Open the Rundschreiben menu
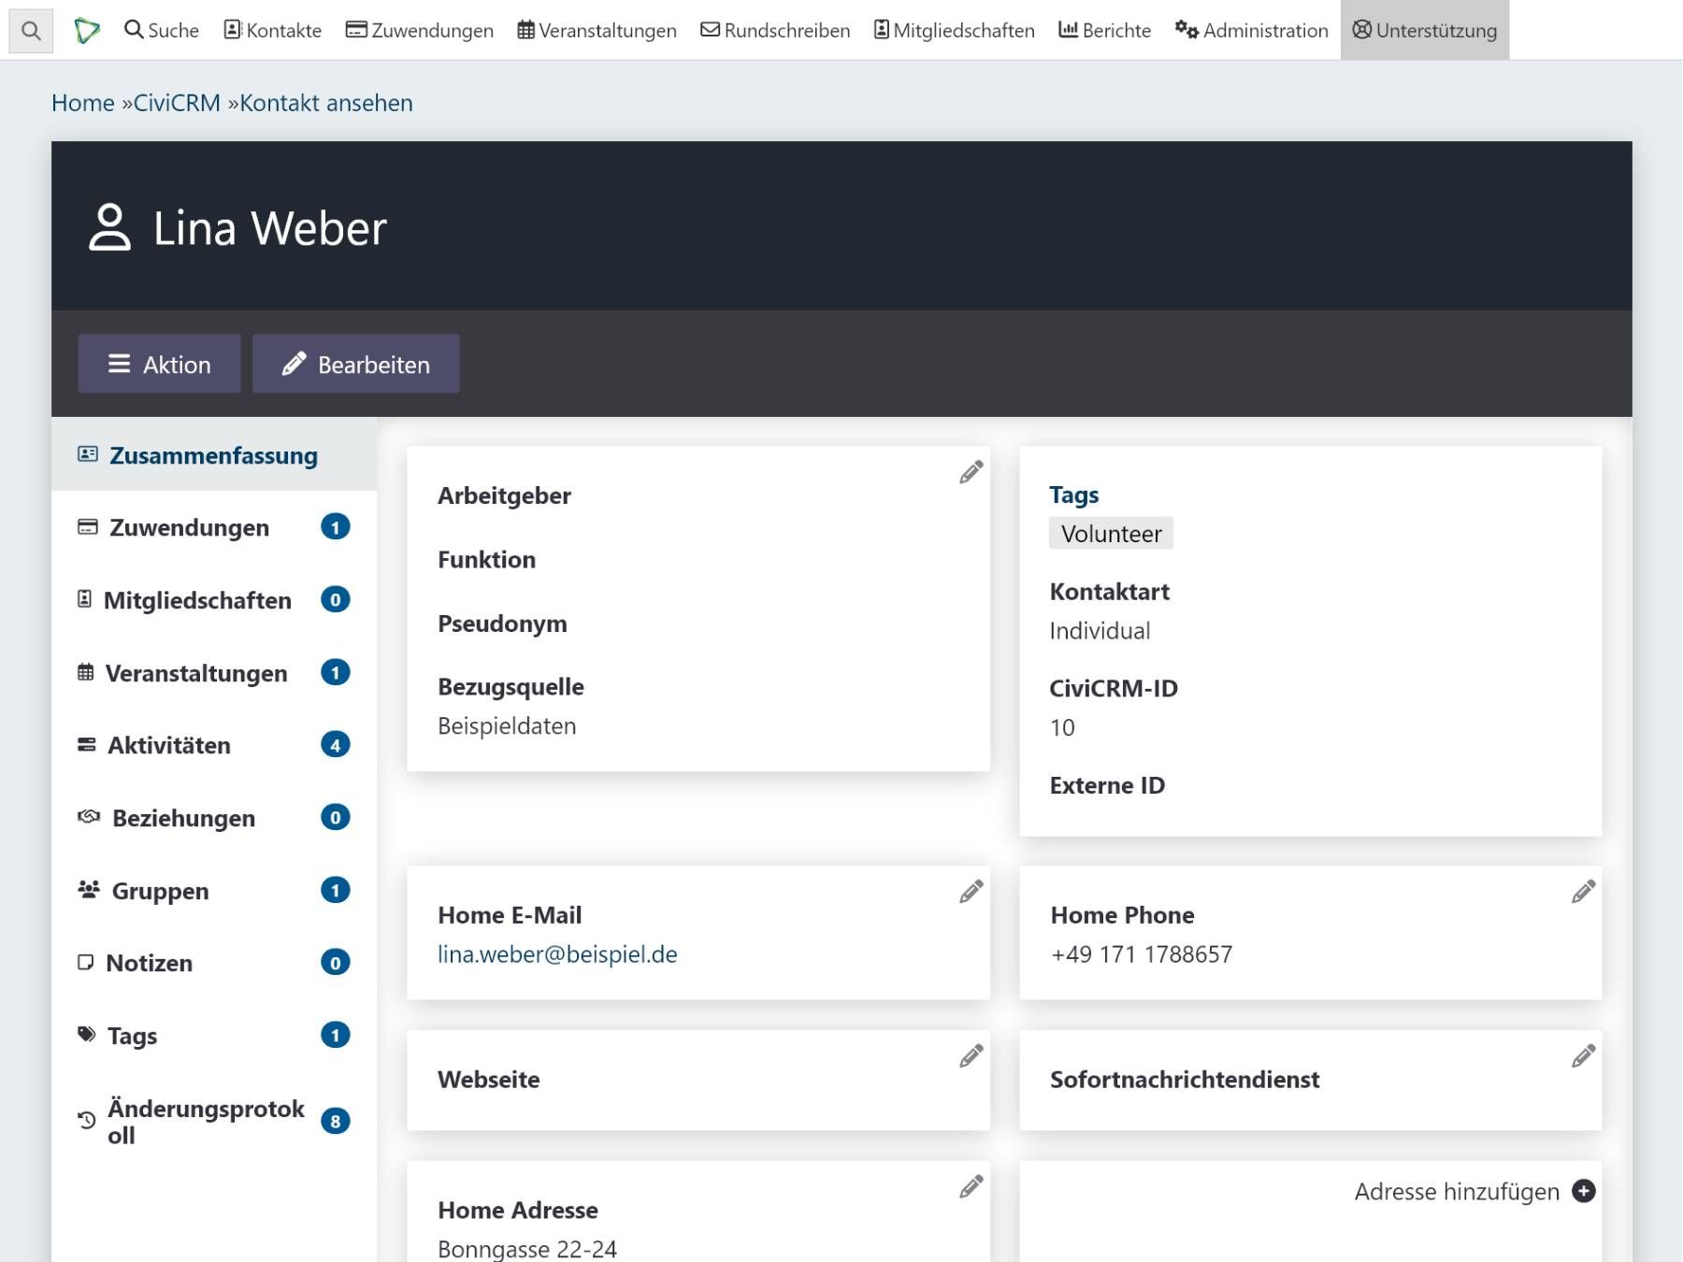 pos(775,30)
